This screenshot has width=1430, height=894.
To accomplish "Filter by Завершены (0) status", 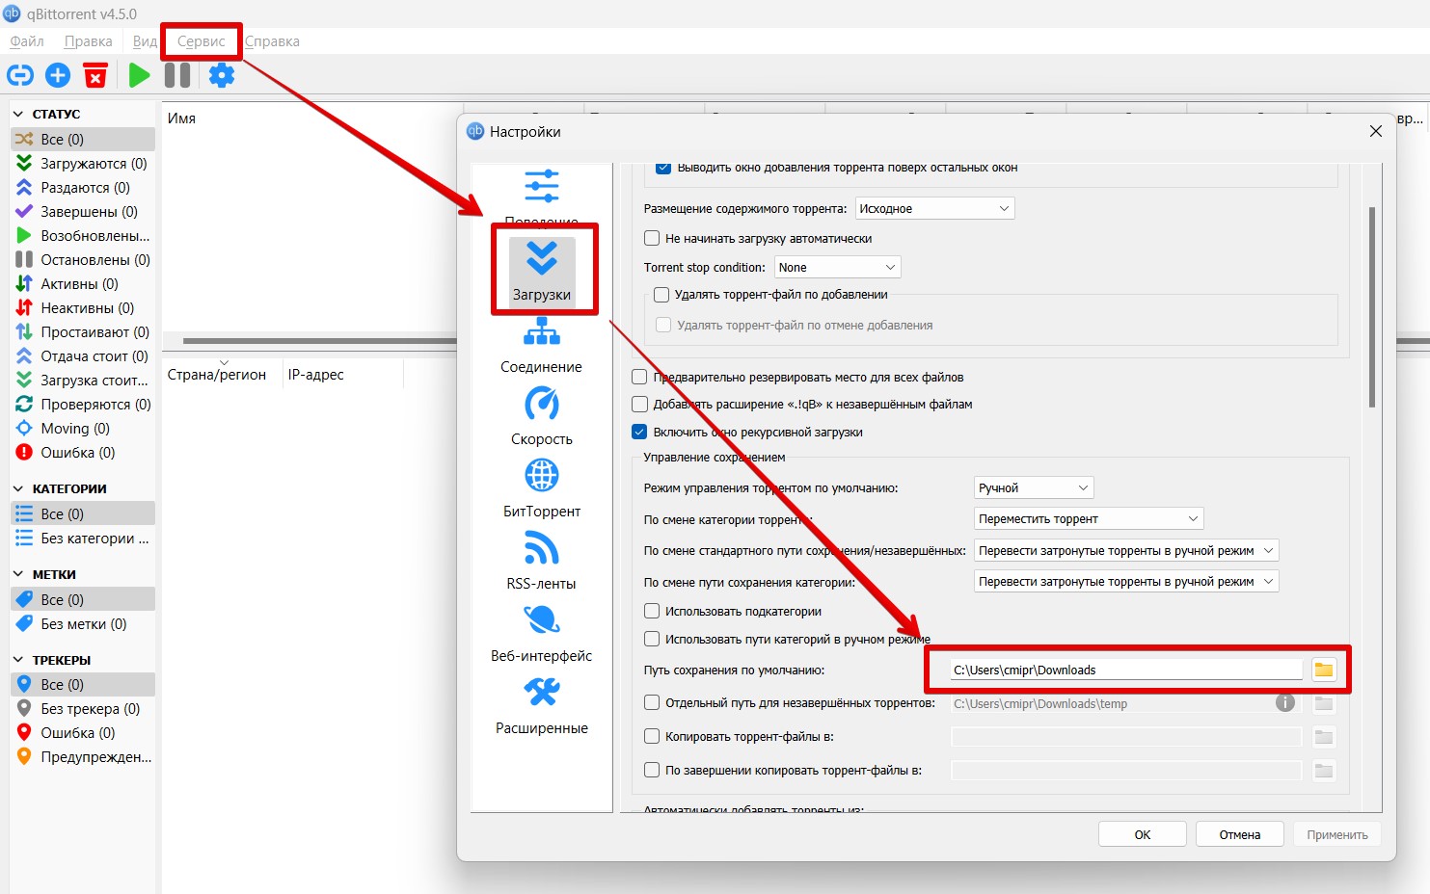I will (x=83, y=212).
